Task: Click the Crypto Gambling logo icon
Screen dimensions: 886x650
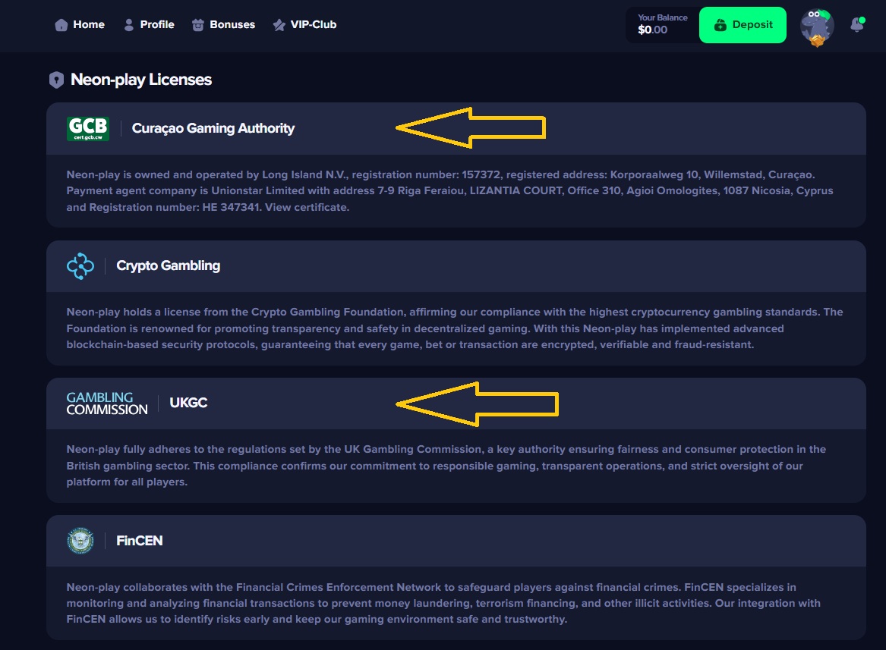Action: point(80,266)
